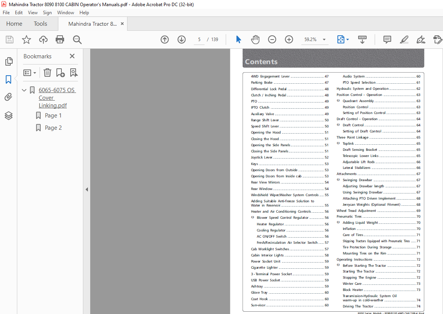
Task: Upload file to cloud icon
Action: [x=43, y=40]
